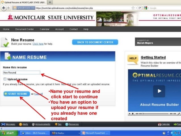
Task: Click the New Resume document checkmark icon
Action: coord(5,43)
